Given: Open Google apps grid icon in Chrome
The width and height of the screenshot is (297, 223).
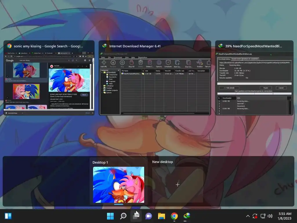Looking at the screenshot, I should pyautogui.click(x=89, y=60).
